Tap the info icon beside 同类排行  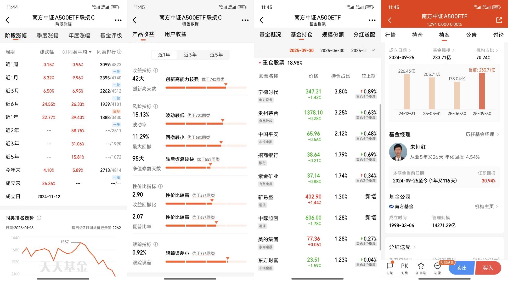coord(120,52)
